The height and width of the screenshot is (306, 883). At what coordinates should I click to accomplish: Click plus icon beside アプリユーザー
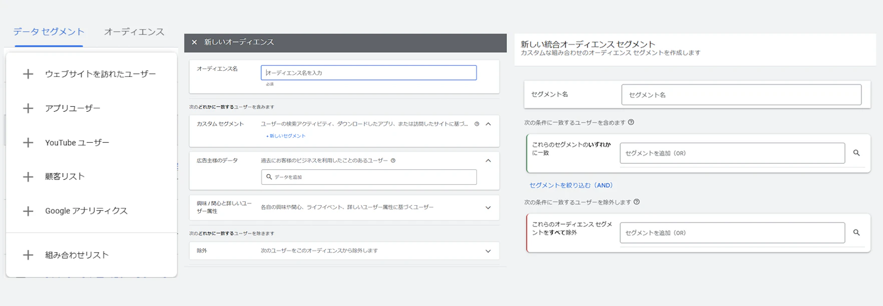[x=28, y=108]
